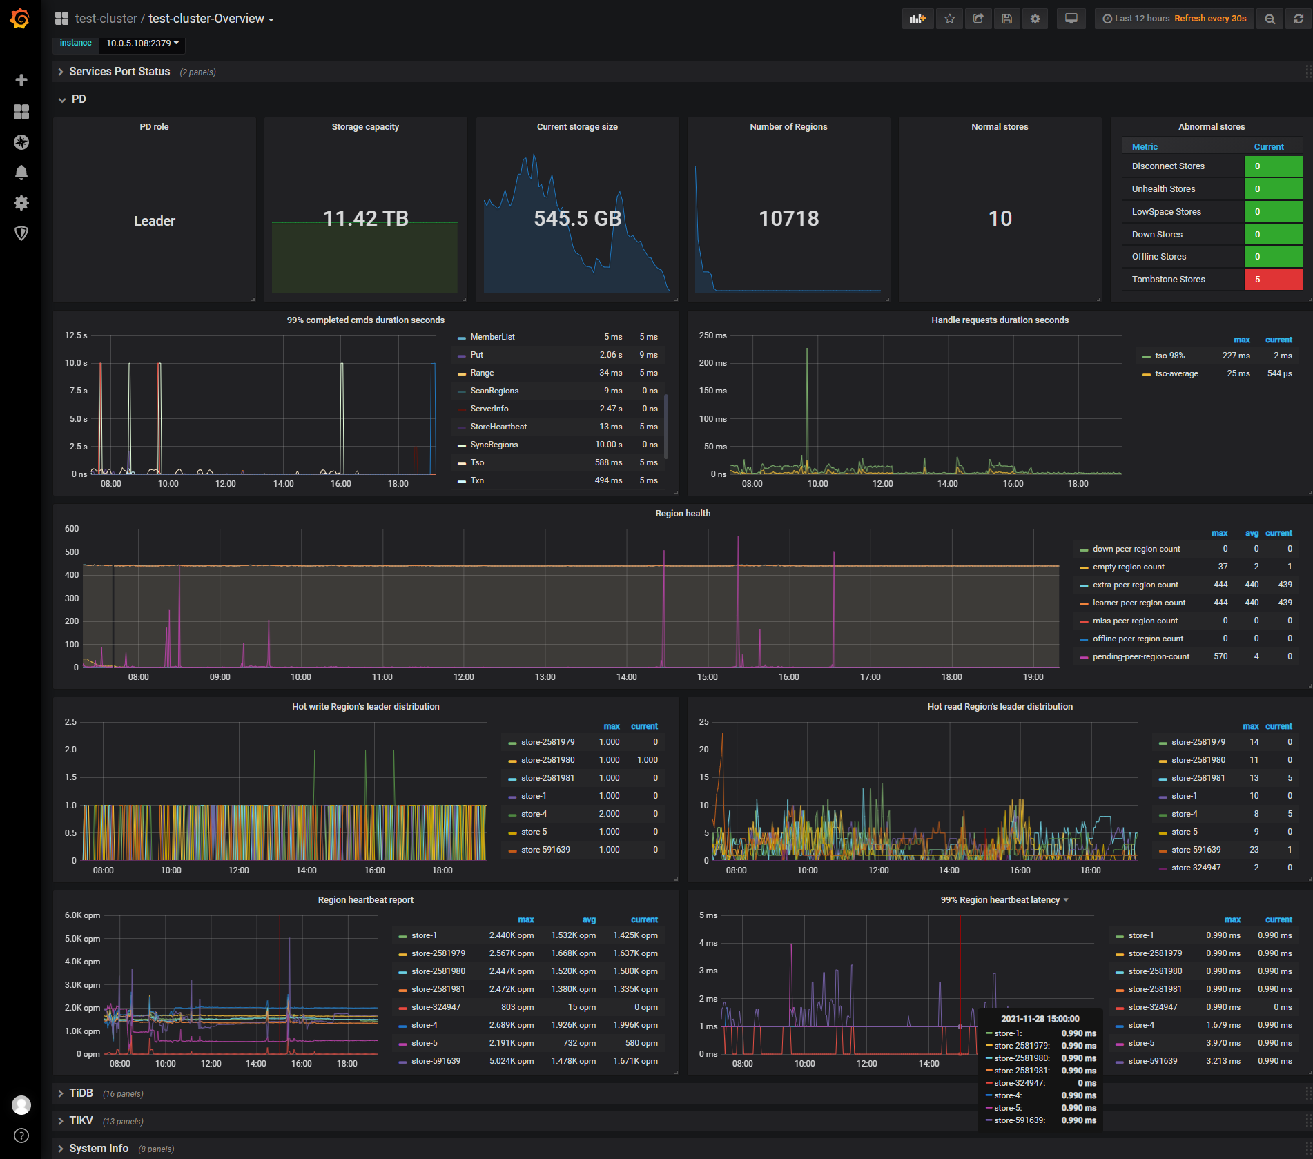Save dashboard with the floppy disk icon
This screenshot has height=1159, width=1313.
click(x=1007, y=19)
